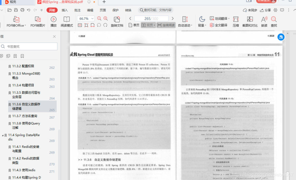Viewport: 296px width, 180px height.
Task: Start 朗读 read aloud
Action: point(264,22)
